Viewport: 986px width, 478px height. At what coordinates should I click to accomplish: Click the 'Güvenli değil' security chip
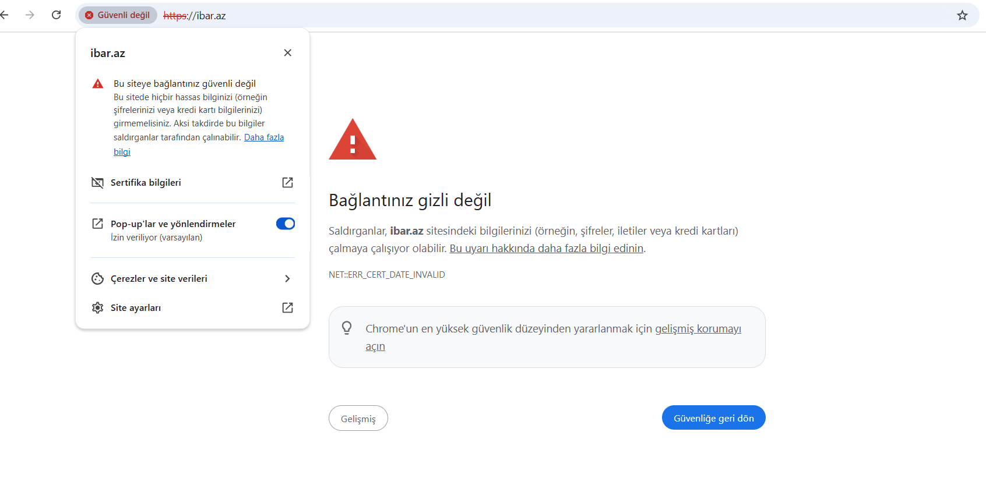[118, 15]
